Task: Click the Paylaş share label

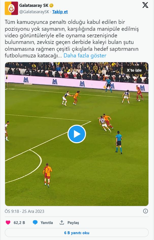Action: (73, 222)
